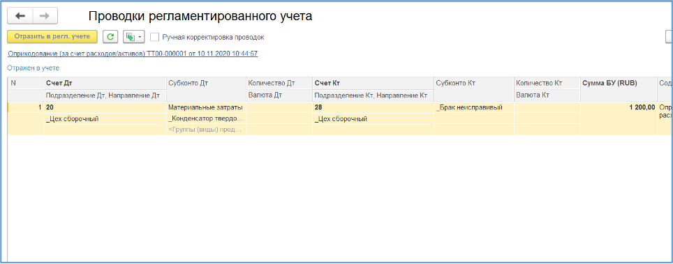Click Подразделение Кт, Направление Кт subheader
673x264 pixels.
(373, 95)
